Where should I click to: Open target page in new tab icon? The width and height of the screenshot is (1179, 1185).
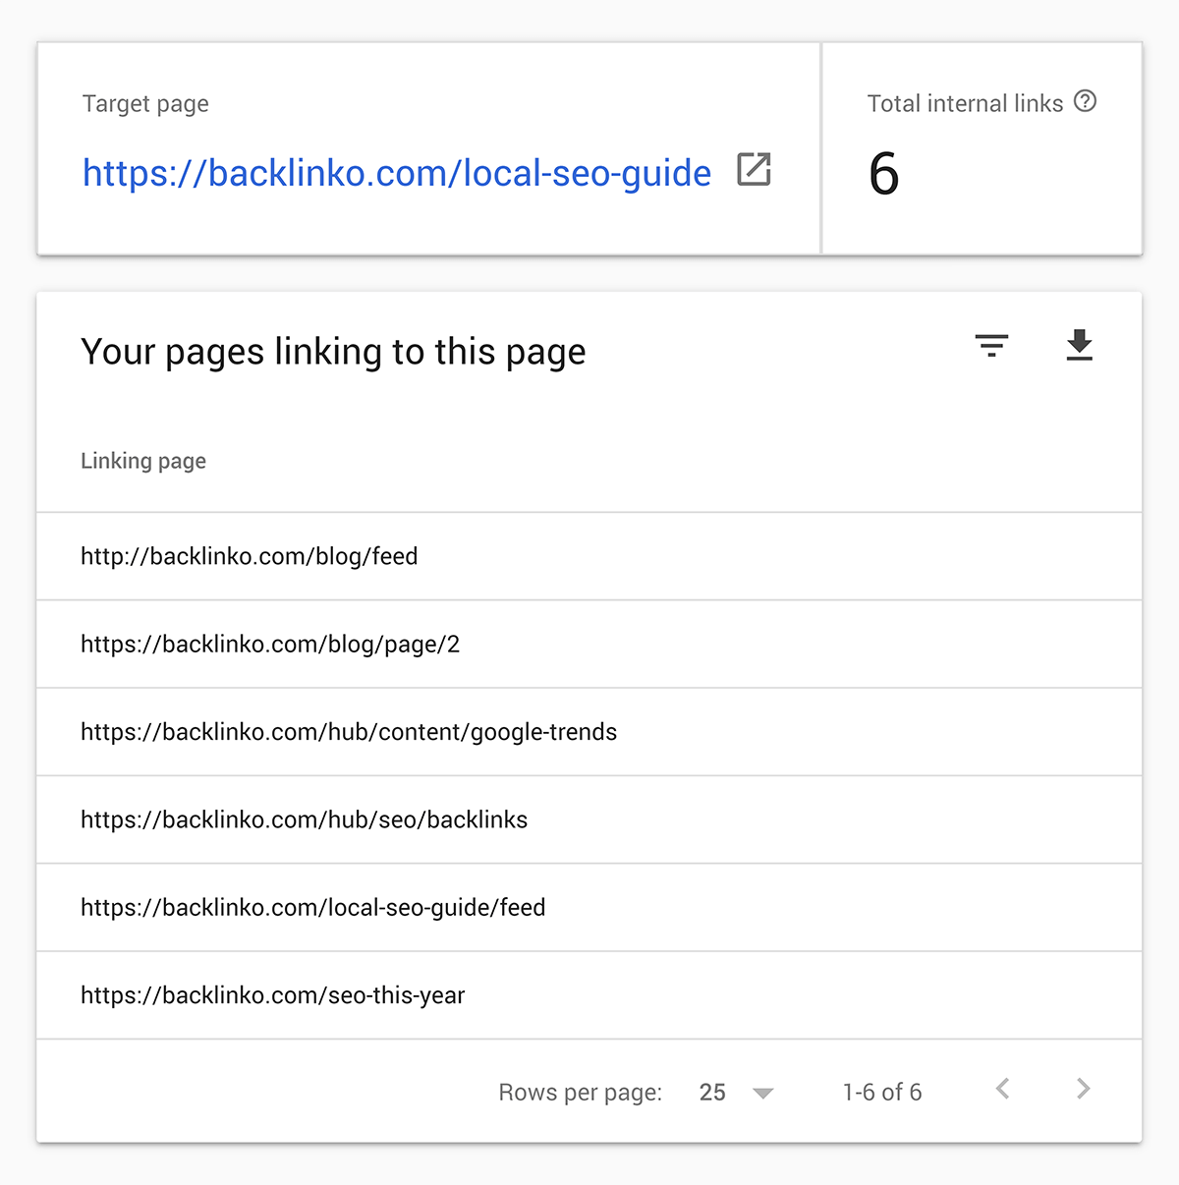click(755, 169)
